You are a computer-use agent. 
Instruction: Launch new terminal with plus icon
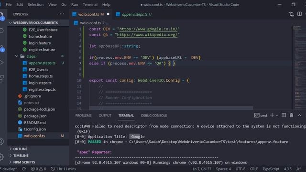click(x=272, y=115)
